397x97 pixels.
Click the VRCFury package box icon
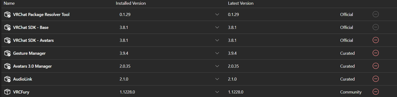7,92
